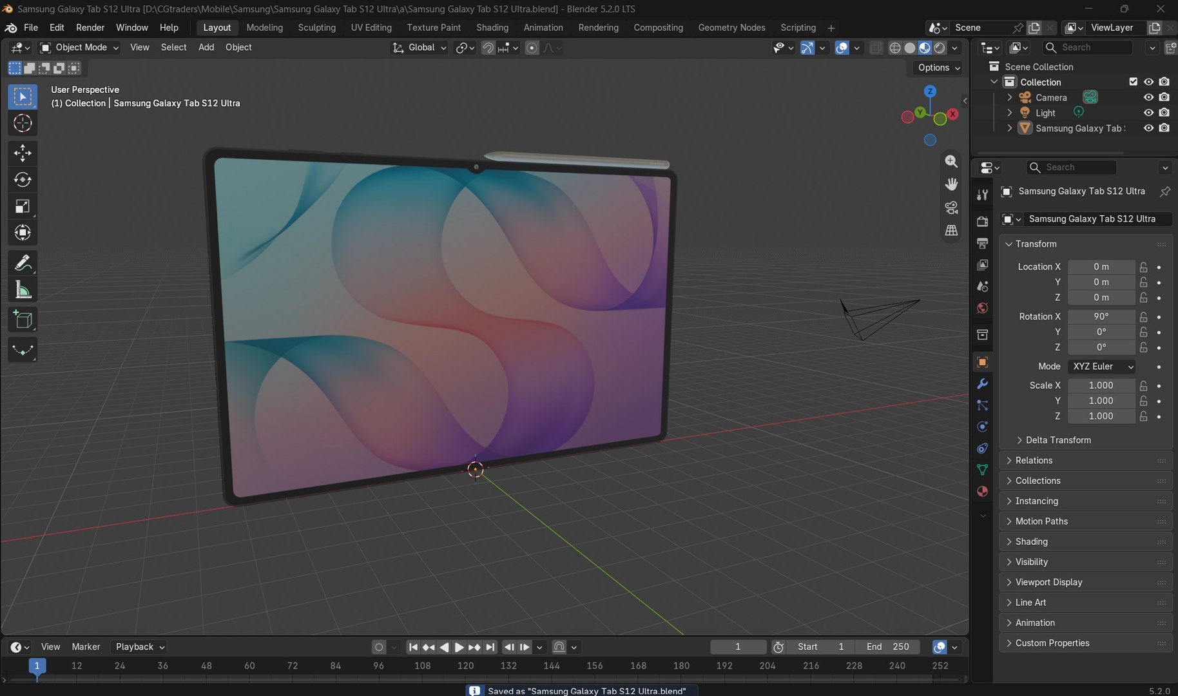
Task: Play the animation forward
Action: coord(459,647)
